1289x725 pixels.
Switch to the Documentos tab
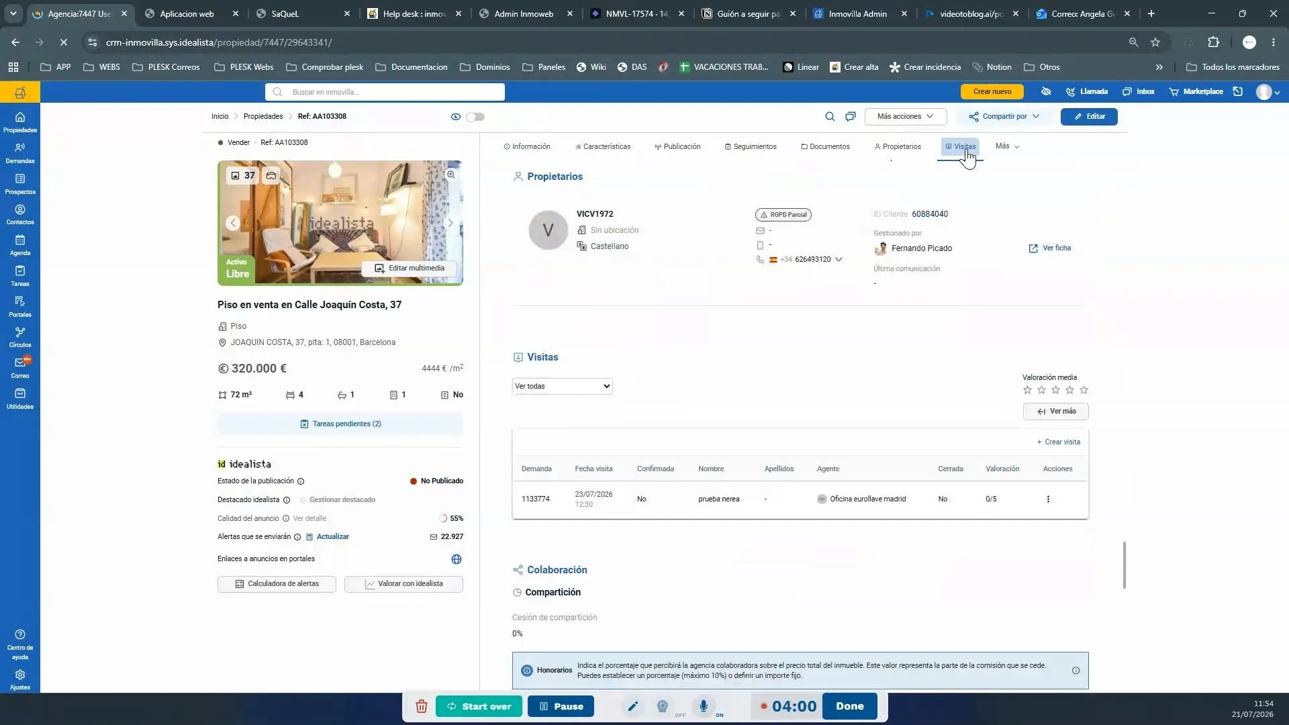[825, 146]
